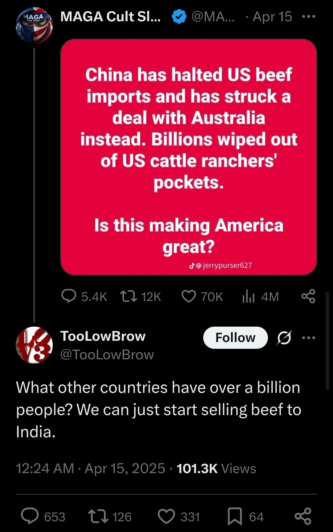Open more options on quoted post

pyautogui.click(x=309, y=17)
